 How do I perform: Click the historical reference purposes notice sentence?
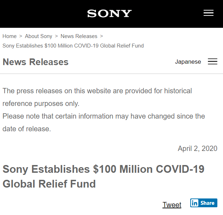point(97,97)
